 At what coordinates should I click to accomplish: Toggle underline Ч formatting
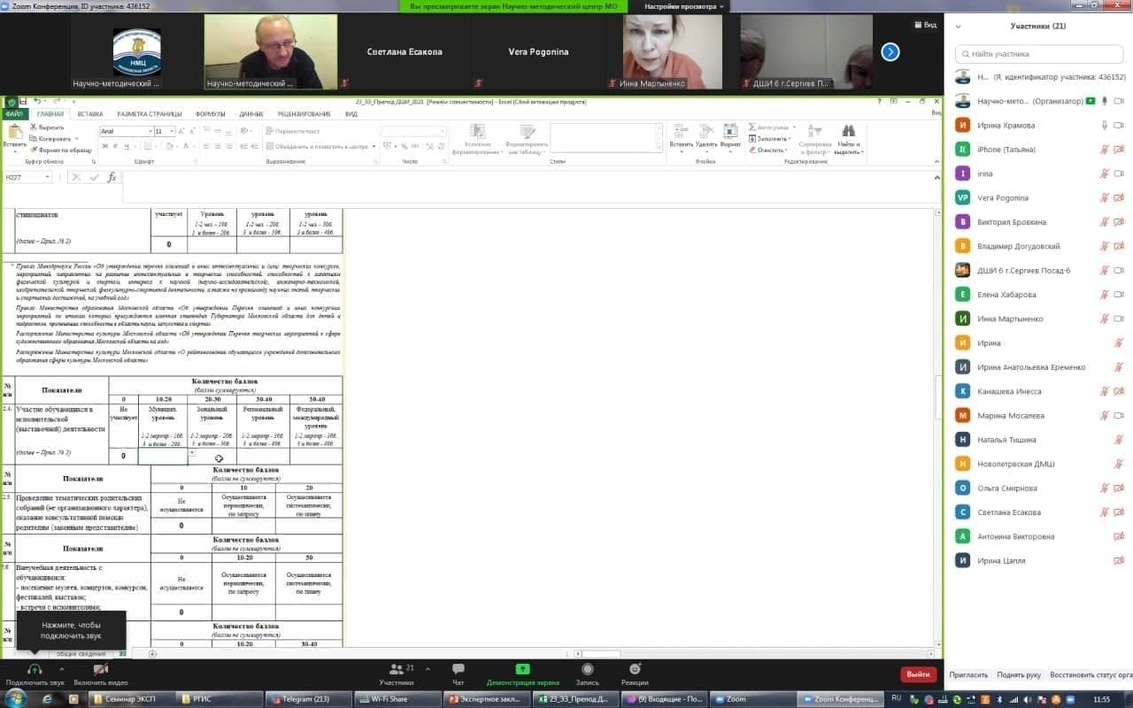coord(126,146)
